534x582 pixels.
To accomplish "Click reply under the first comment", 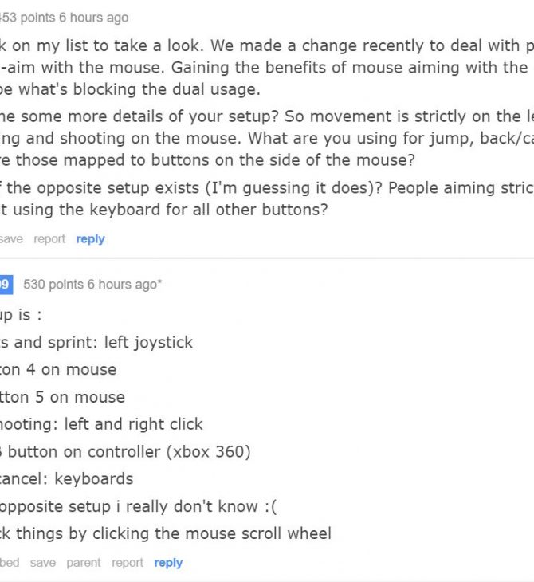I will pos(90,239).
